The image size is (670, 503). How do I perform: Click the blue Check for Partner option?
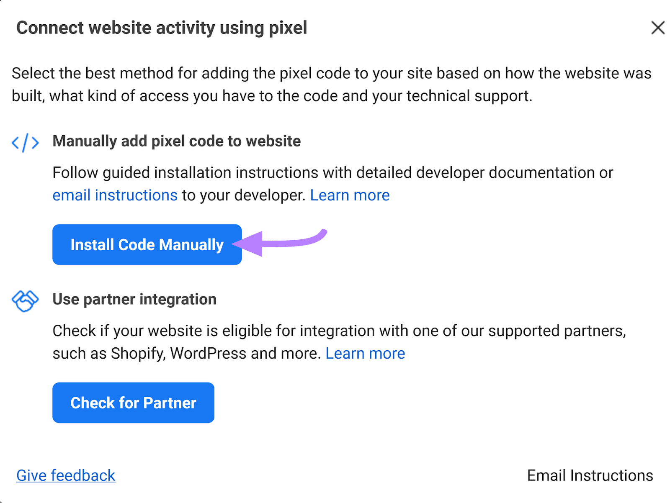point(133,403)
